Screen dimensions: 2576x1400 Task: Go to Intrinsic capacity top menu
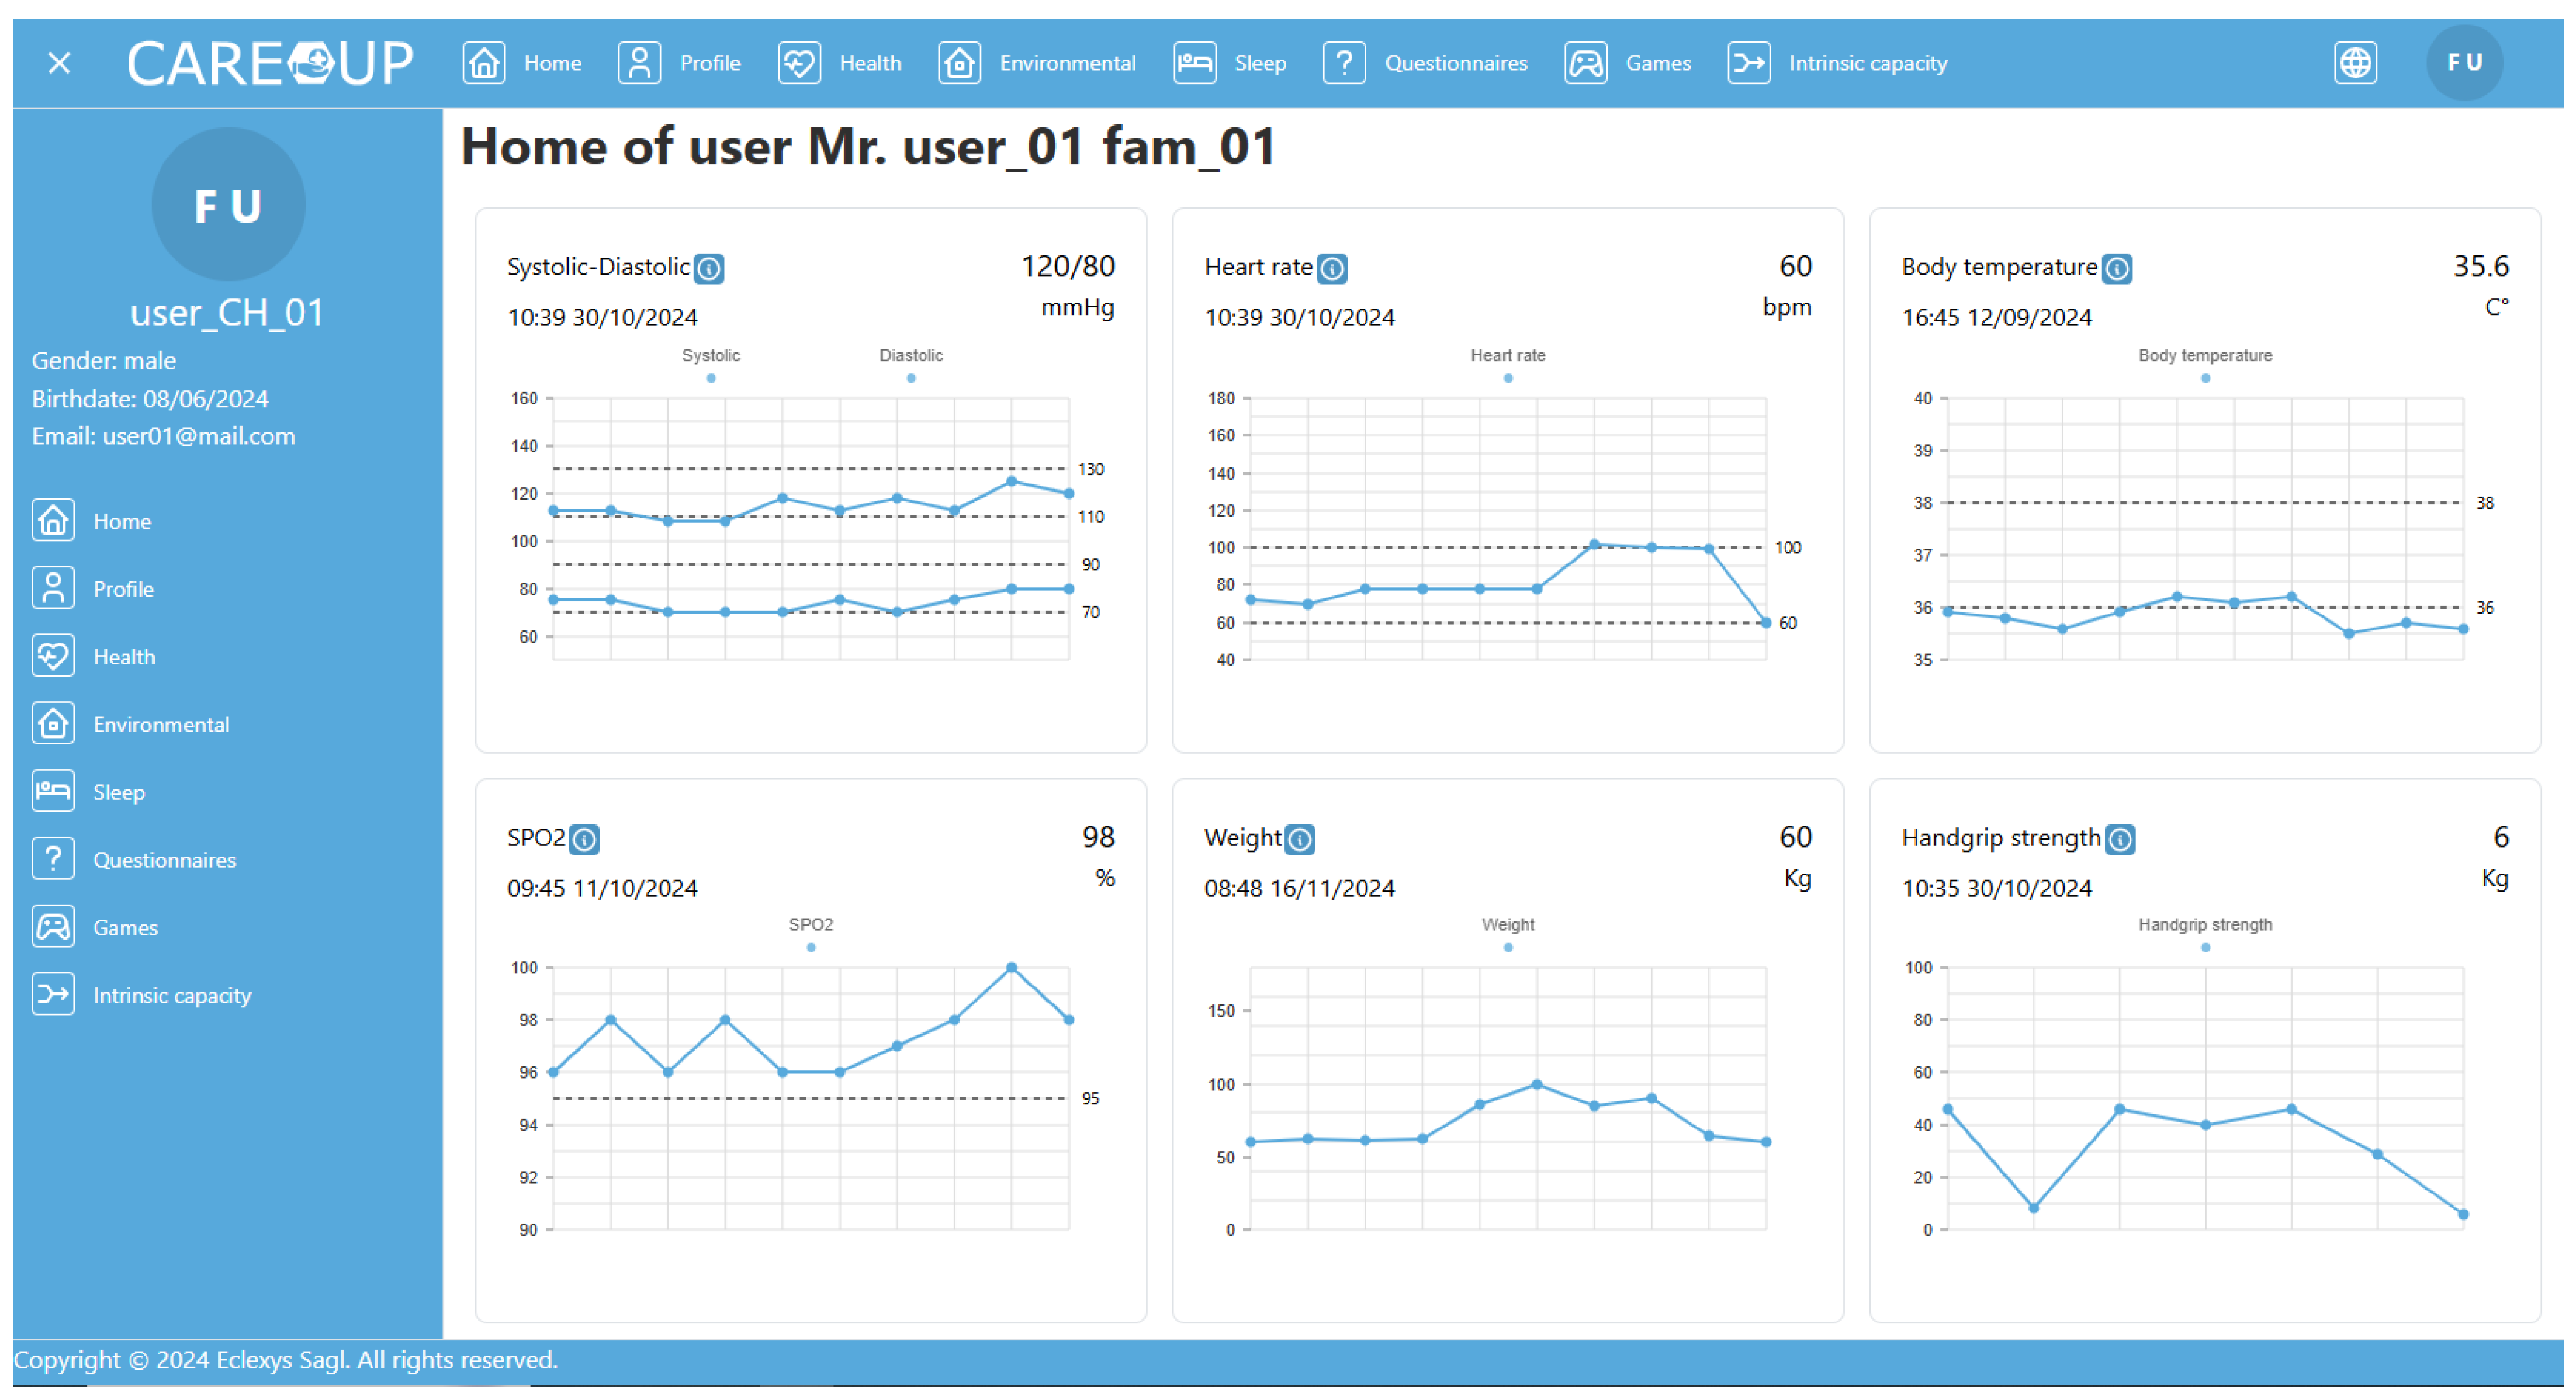pos(1866,63)
